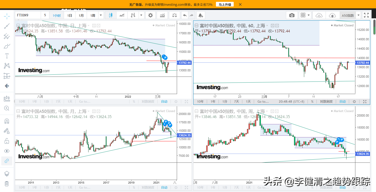Click the 马上升级 upgrade button
This screenshot has width=376, height=192.
225,4
